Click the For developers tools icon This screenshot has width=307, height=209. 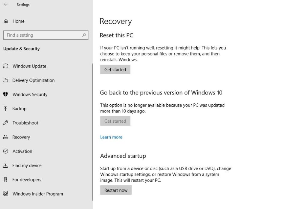click(5, 179)
